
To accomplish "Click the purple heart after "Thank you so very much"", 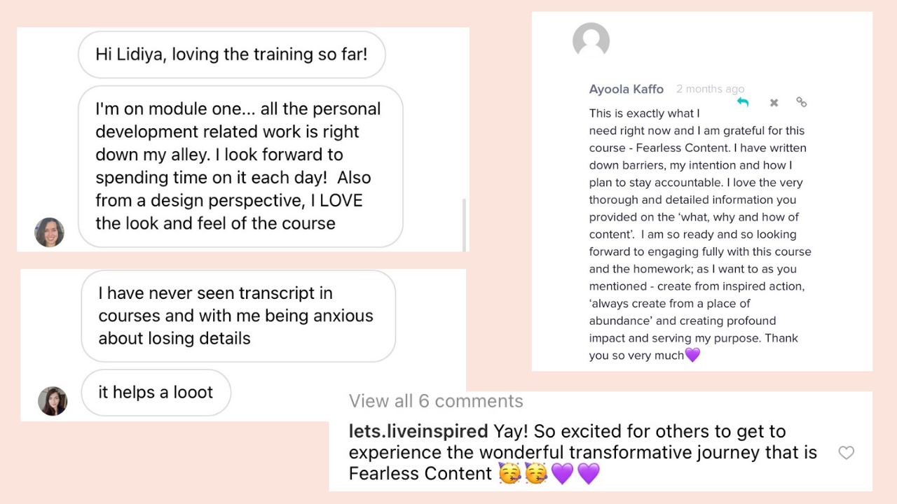I will pyautogui.click(x=692, y=355).
